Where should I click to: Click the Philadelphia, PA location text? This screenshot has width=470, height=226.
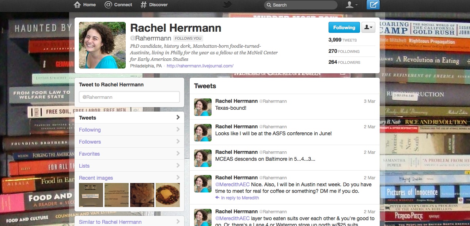click(146, 66)
